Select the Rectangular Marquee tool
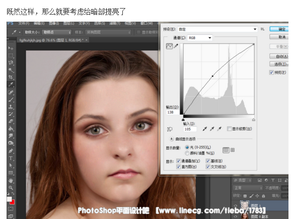Image resolution: width=291 pixels, height=219 pixels. pyautogui.click(x=11, y=55)
